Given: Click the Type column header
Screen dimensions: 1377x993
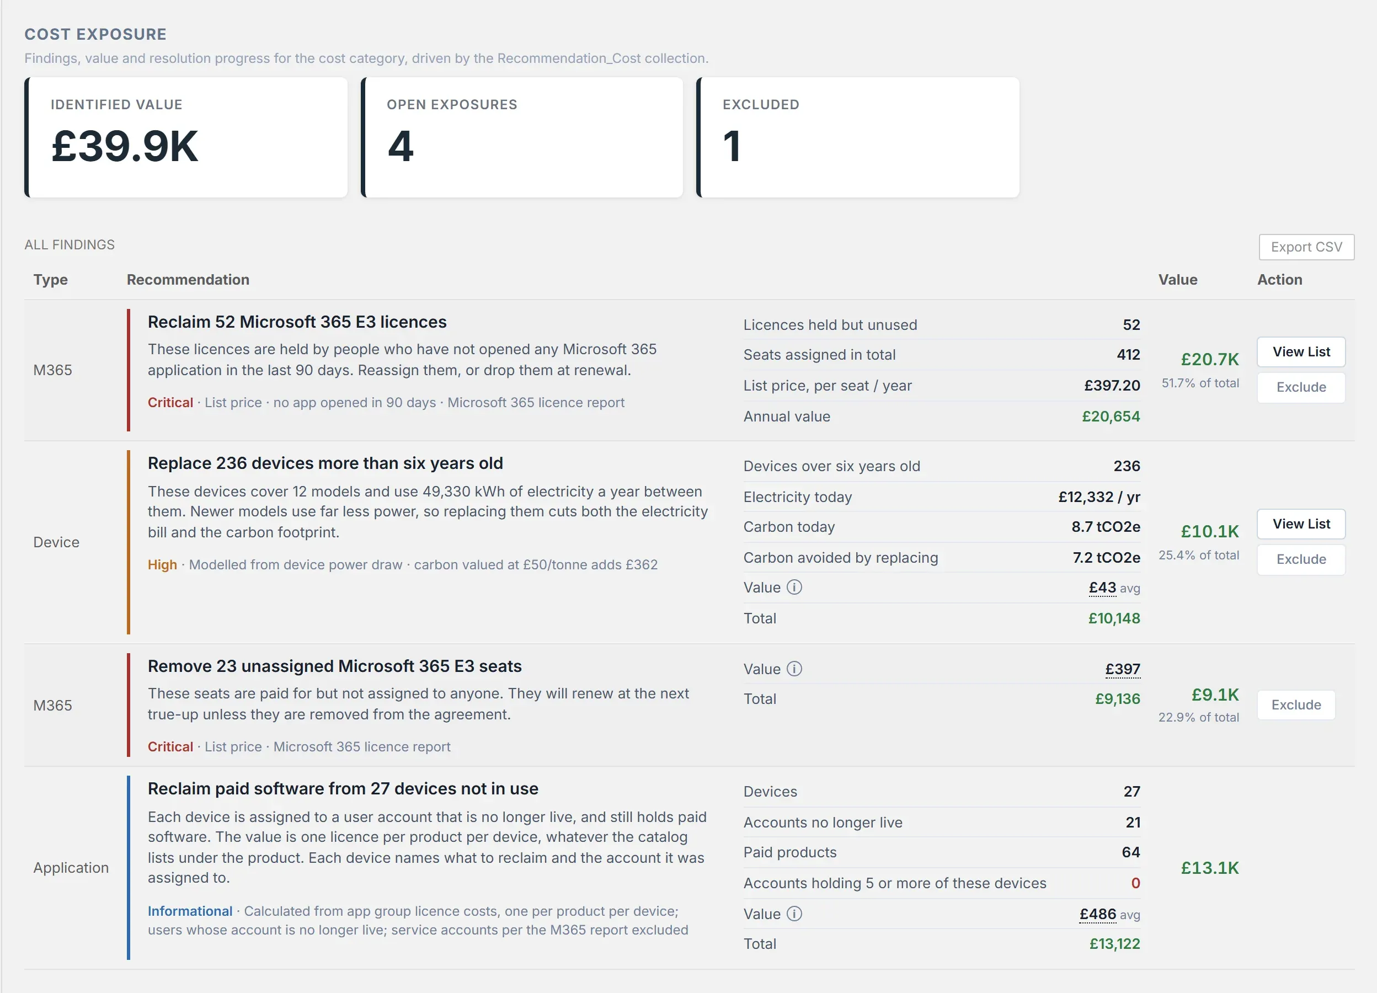Looking at the screenshot, I should (50, 279).
